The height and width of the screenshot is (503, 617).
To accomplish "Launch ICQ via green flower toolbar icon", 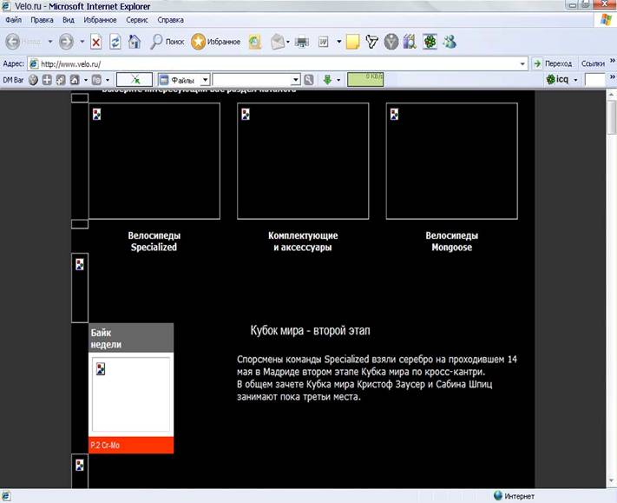I will [430, 42].
